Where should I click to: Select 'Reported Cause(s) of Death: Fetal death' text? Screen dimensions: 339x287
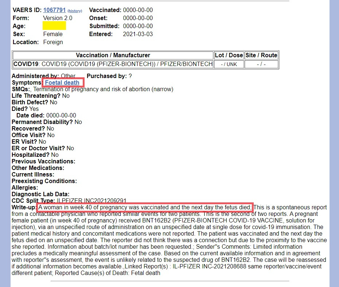(x=108, y=273)
